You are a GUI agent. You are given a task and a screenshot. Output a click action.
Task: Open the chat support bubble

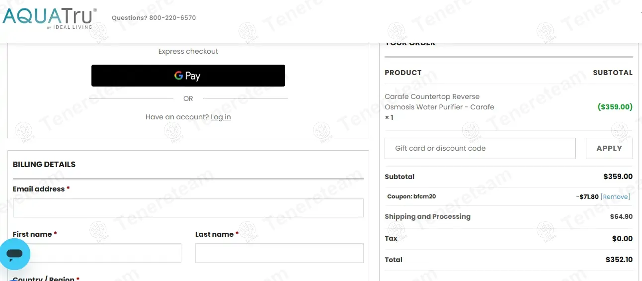(15, 254)
